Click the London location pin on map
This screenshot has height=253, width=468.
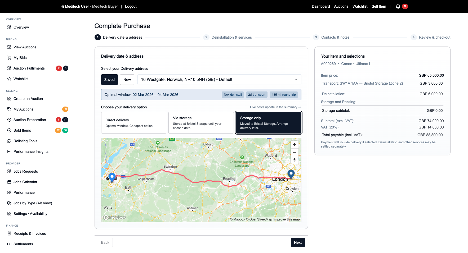pyautogui.click(x=291, y=174)
